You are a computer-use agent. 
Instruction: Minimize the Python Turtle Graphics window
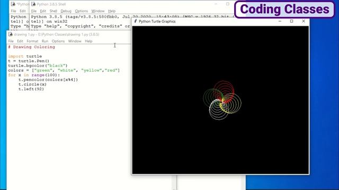[x=280, y=21]
